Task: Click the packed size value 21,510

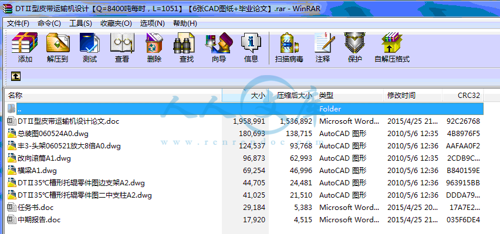Action: pos(301,195)
